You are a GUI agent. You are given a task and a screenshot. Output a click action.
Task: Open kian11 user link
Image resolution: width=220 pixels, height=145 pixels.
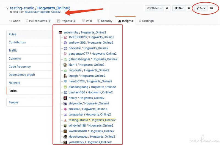tap(73, 65)
